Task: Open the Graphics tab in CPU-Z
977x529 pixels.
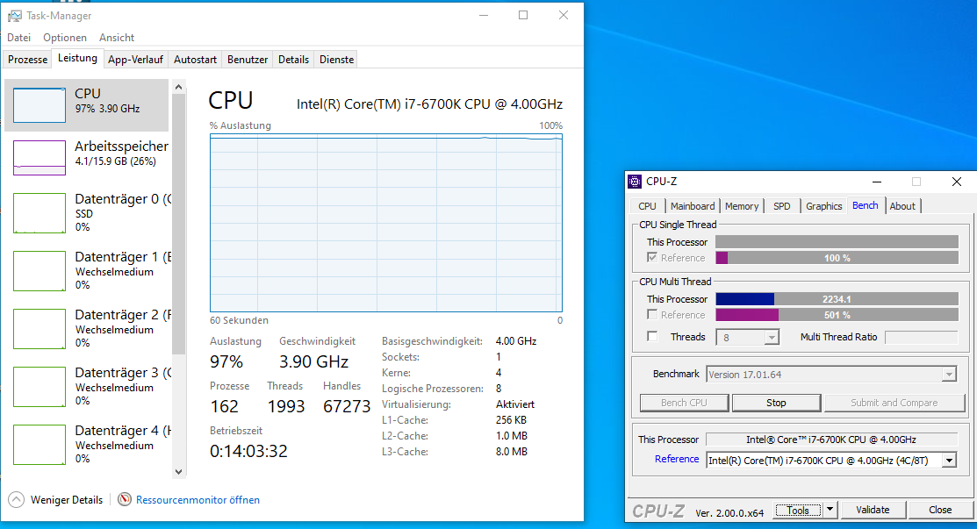Action: [823, 206]
